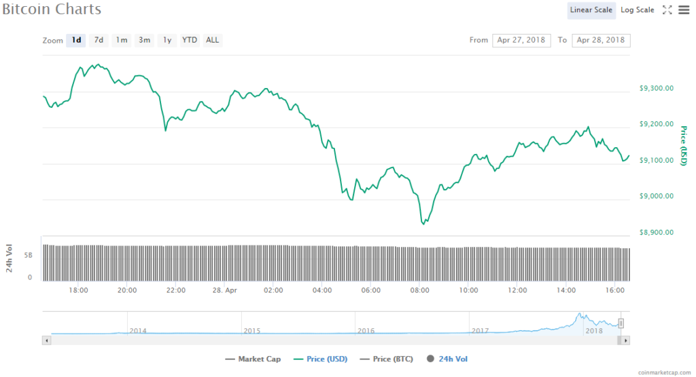Grab the navigator range handle near 2018
This screenshot has width=696, height=377.
pyautogui.click(x=621, y=323)
